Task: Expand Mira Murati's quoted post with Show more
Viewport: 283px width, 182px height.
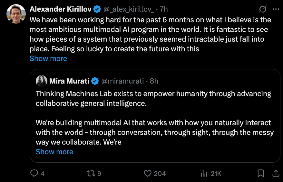Action: coord(54,152)
